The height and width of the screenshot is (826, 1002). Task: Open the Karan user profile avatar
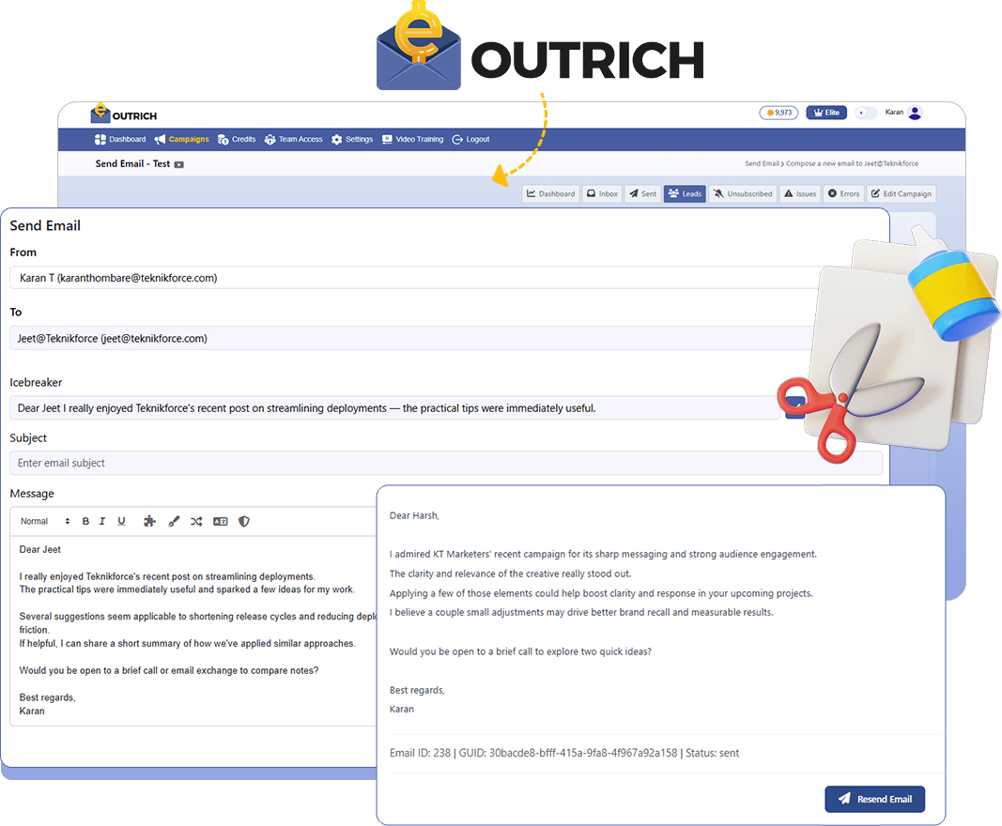[x=915, y=113]
